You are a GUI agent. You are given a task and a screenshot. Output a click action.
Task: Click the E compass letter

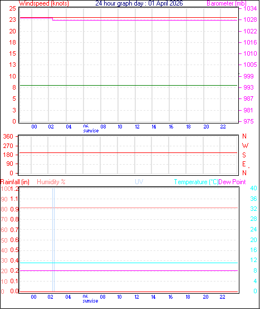(x=244, y=164)
